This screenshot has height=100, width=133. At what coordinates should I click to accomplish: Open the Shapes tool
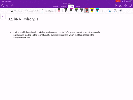coord(109,11)
